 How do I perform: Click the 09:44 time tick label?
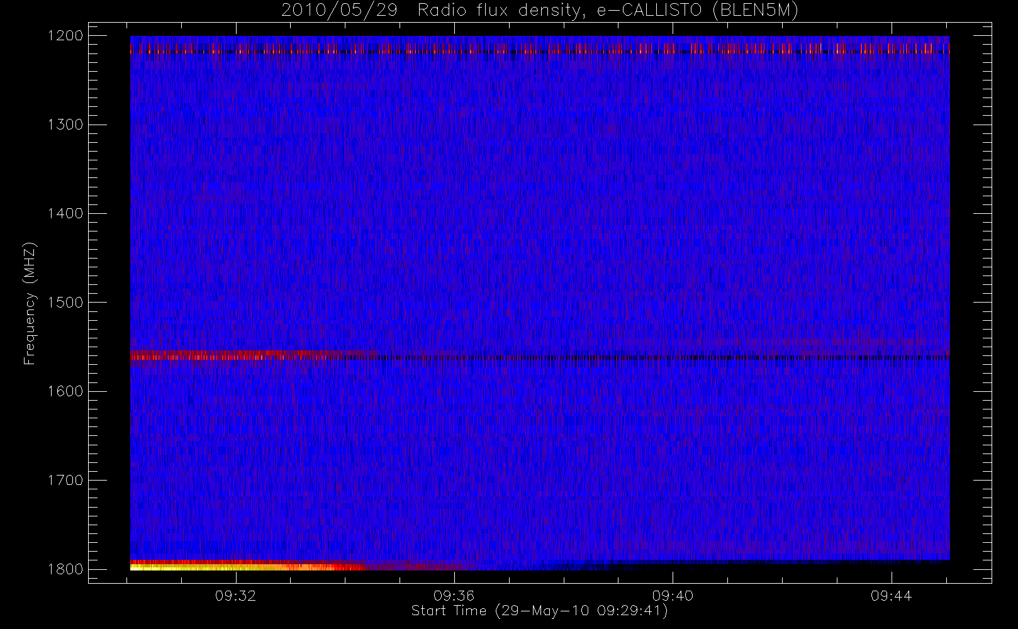[x=891, y=596]
